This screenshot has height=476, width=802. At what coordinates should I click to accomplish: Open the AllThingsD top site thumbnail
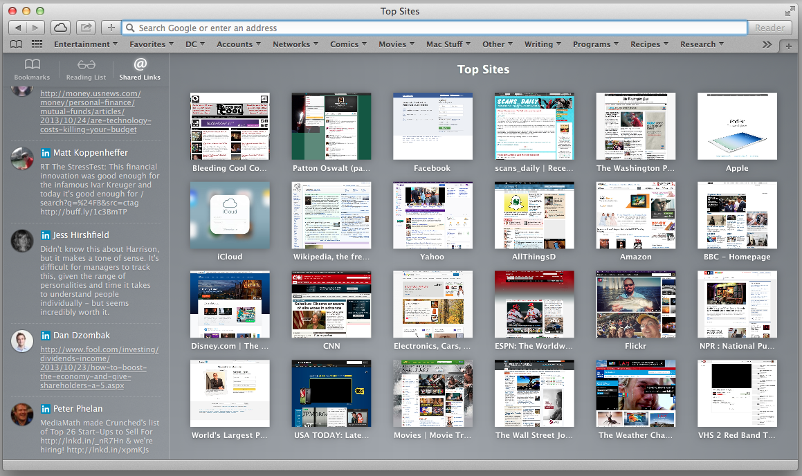tap(534, 215)
